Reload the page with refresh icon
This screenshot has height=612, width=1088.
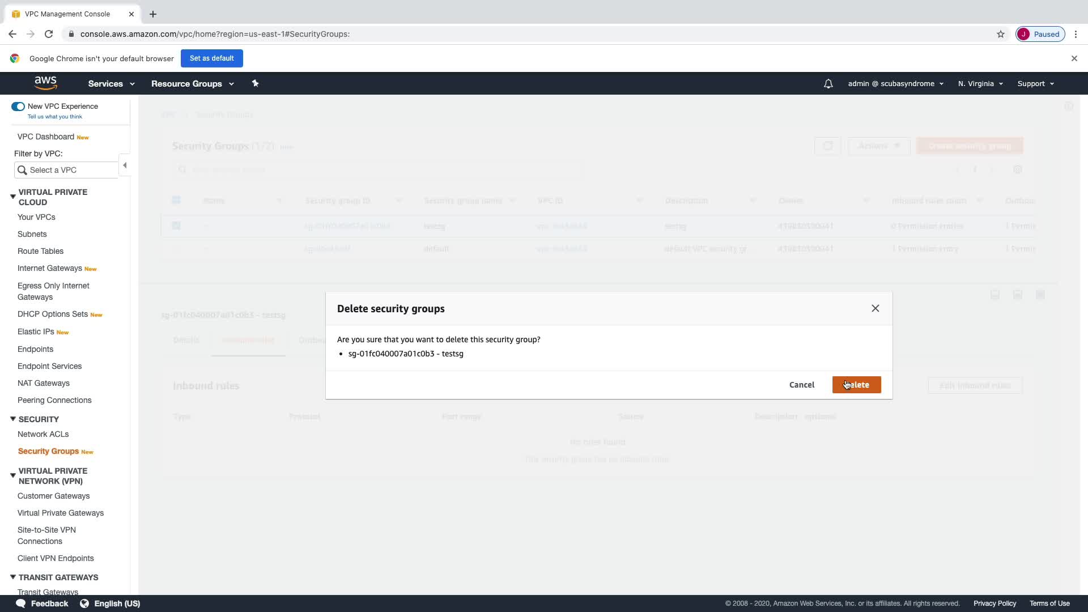point(49,34)
